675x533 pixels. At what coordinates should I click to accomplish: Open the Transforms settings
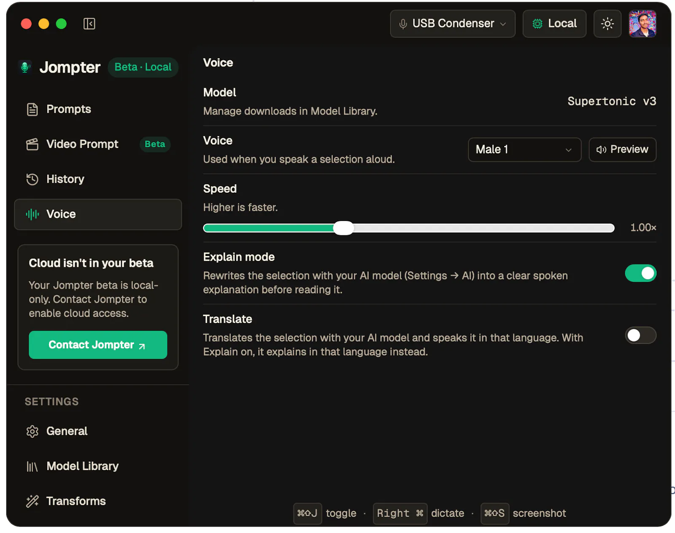point(98,501)
